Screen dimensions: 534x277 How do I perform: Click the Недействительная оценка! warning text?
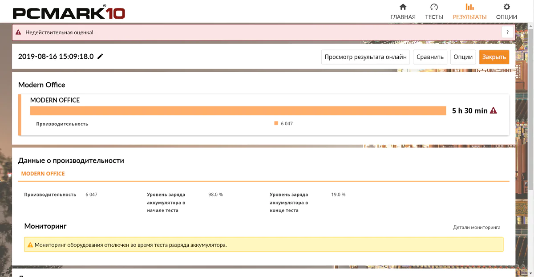59,33
